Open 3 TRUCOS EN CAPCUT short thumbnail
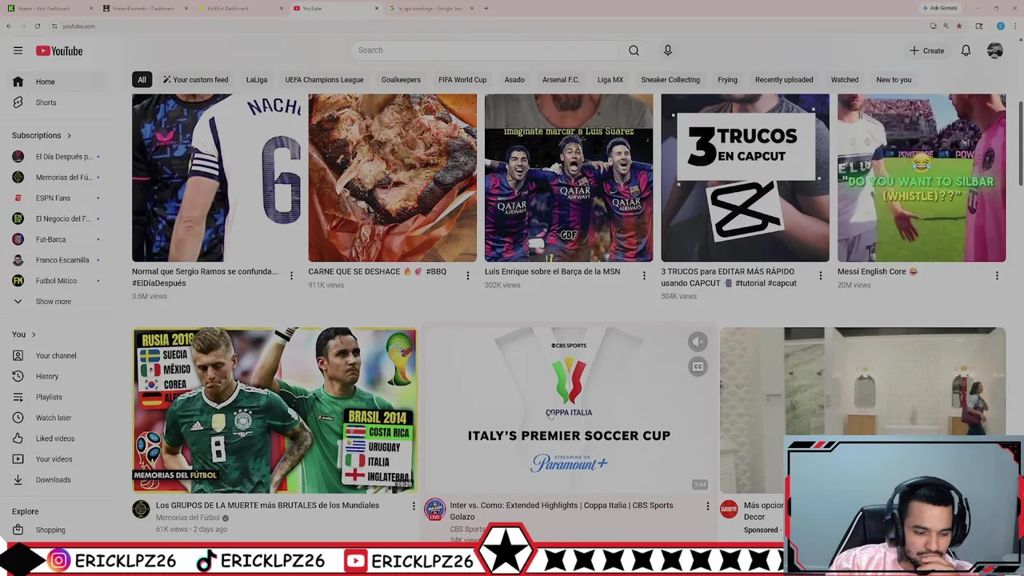Image resolution: width=1024 pixels, height=576 pixels. pyautogui.click(x=745, y=178)
